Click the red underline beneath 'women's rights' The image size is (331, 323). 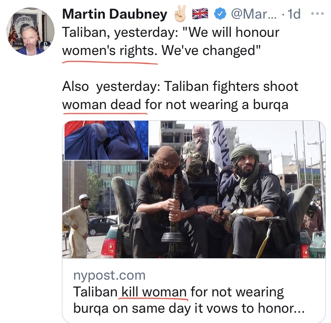(x=110, y=62)
